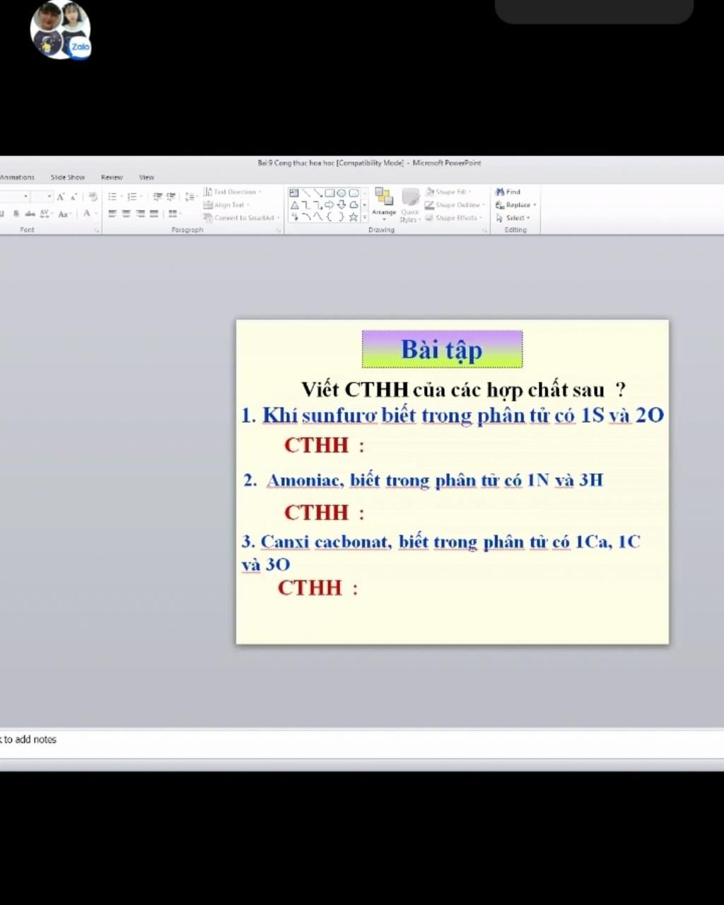Click 'Khí sunfurơ' line on slide
The height and width of the screenshot is (905, 724).
tap(452, 415)
